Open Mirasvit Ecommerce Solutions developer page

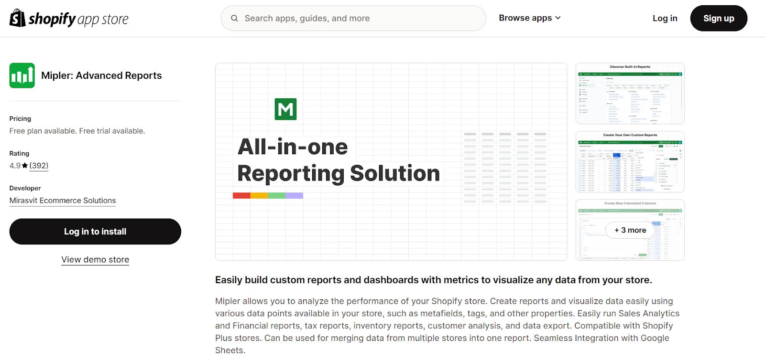point(63,201)
